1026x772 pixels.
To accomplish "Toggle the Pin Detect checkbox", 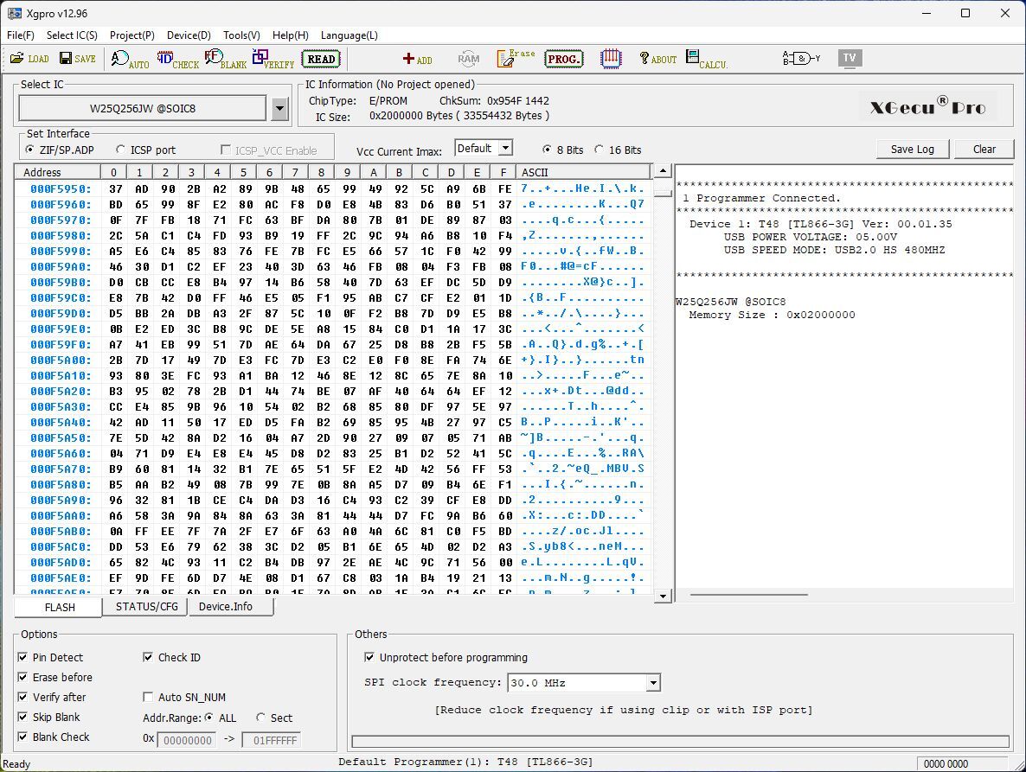I will (22, 658).
